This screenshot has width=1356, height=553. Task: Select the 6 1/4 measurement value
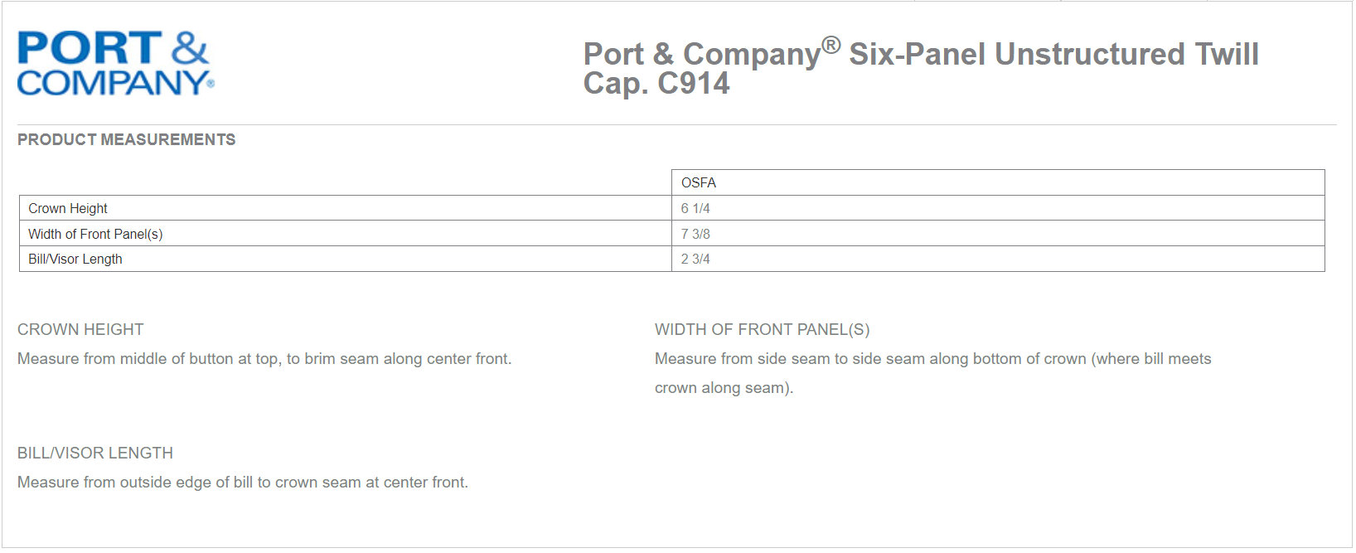[695, 209]
